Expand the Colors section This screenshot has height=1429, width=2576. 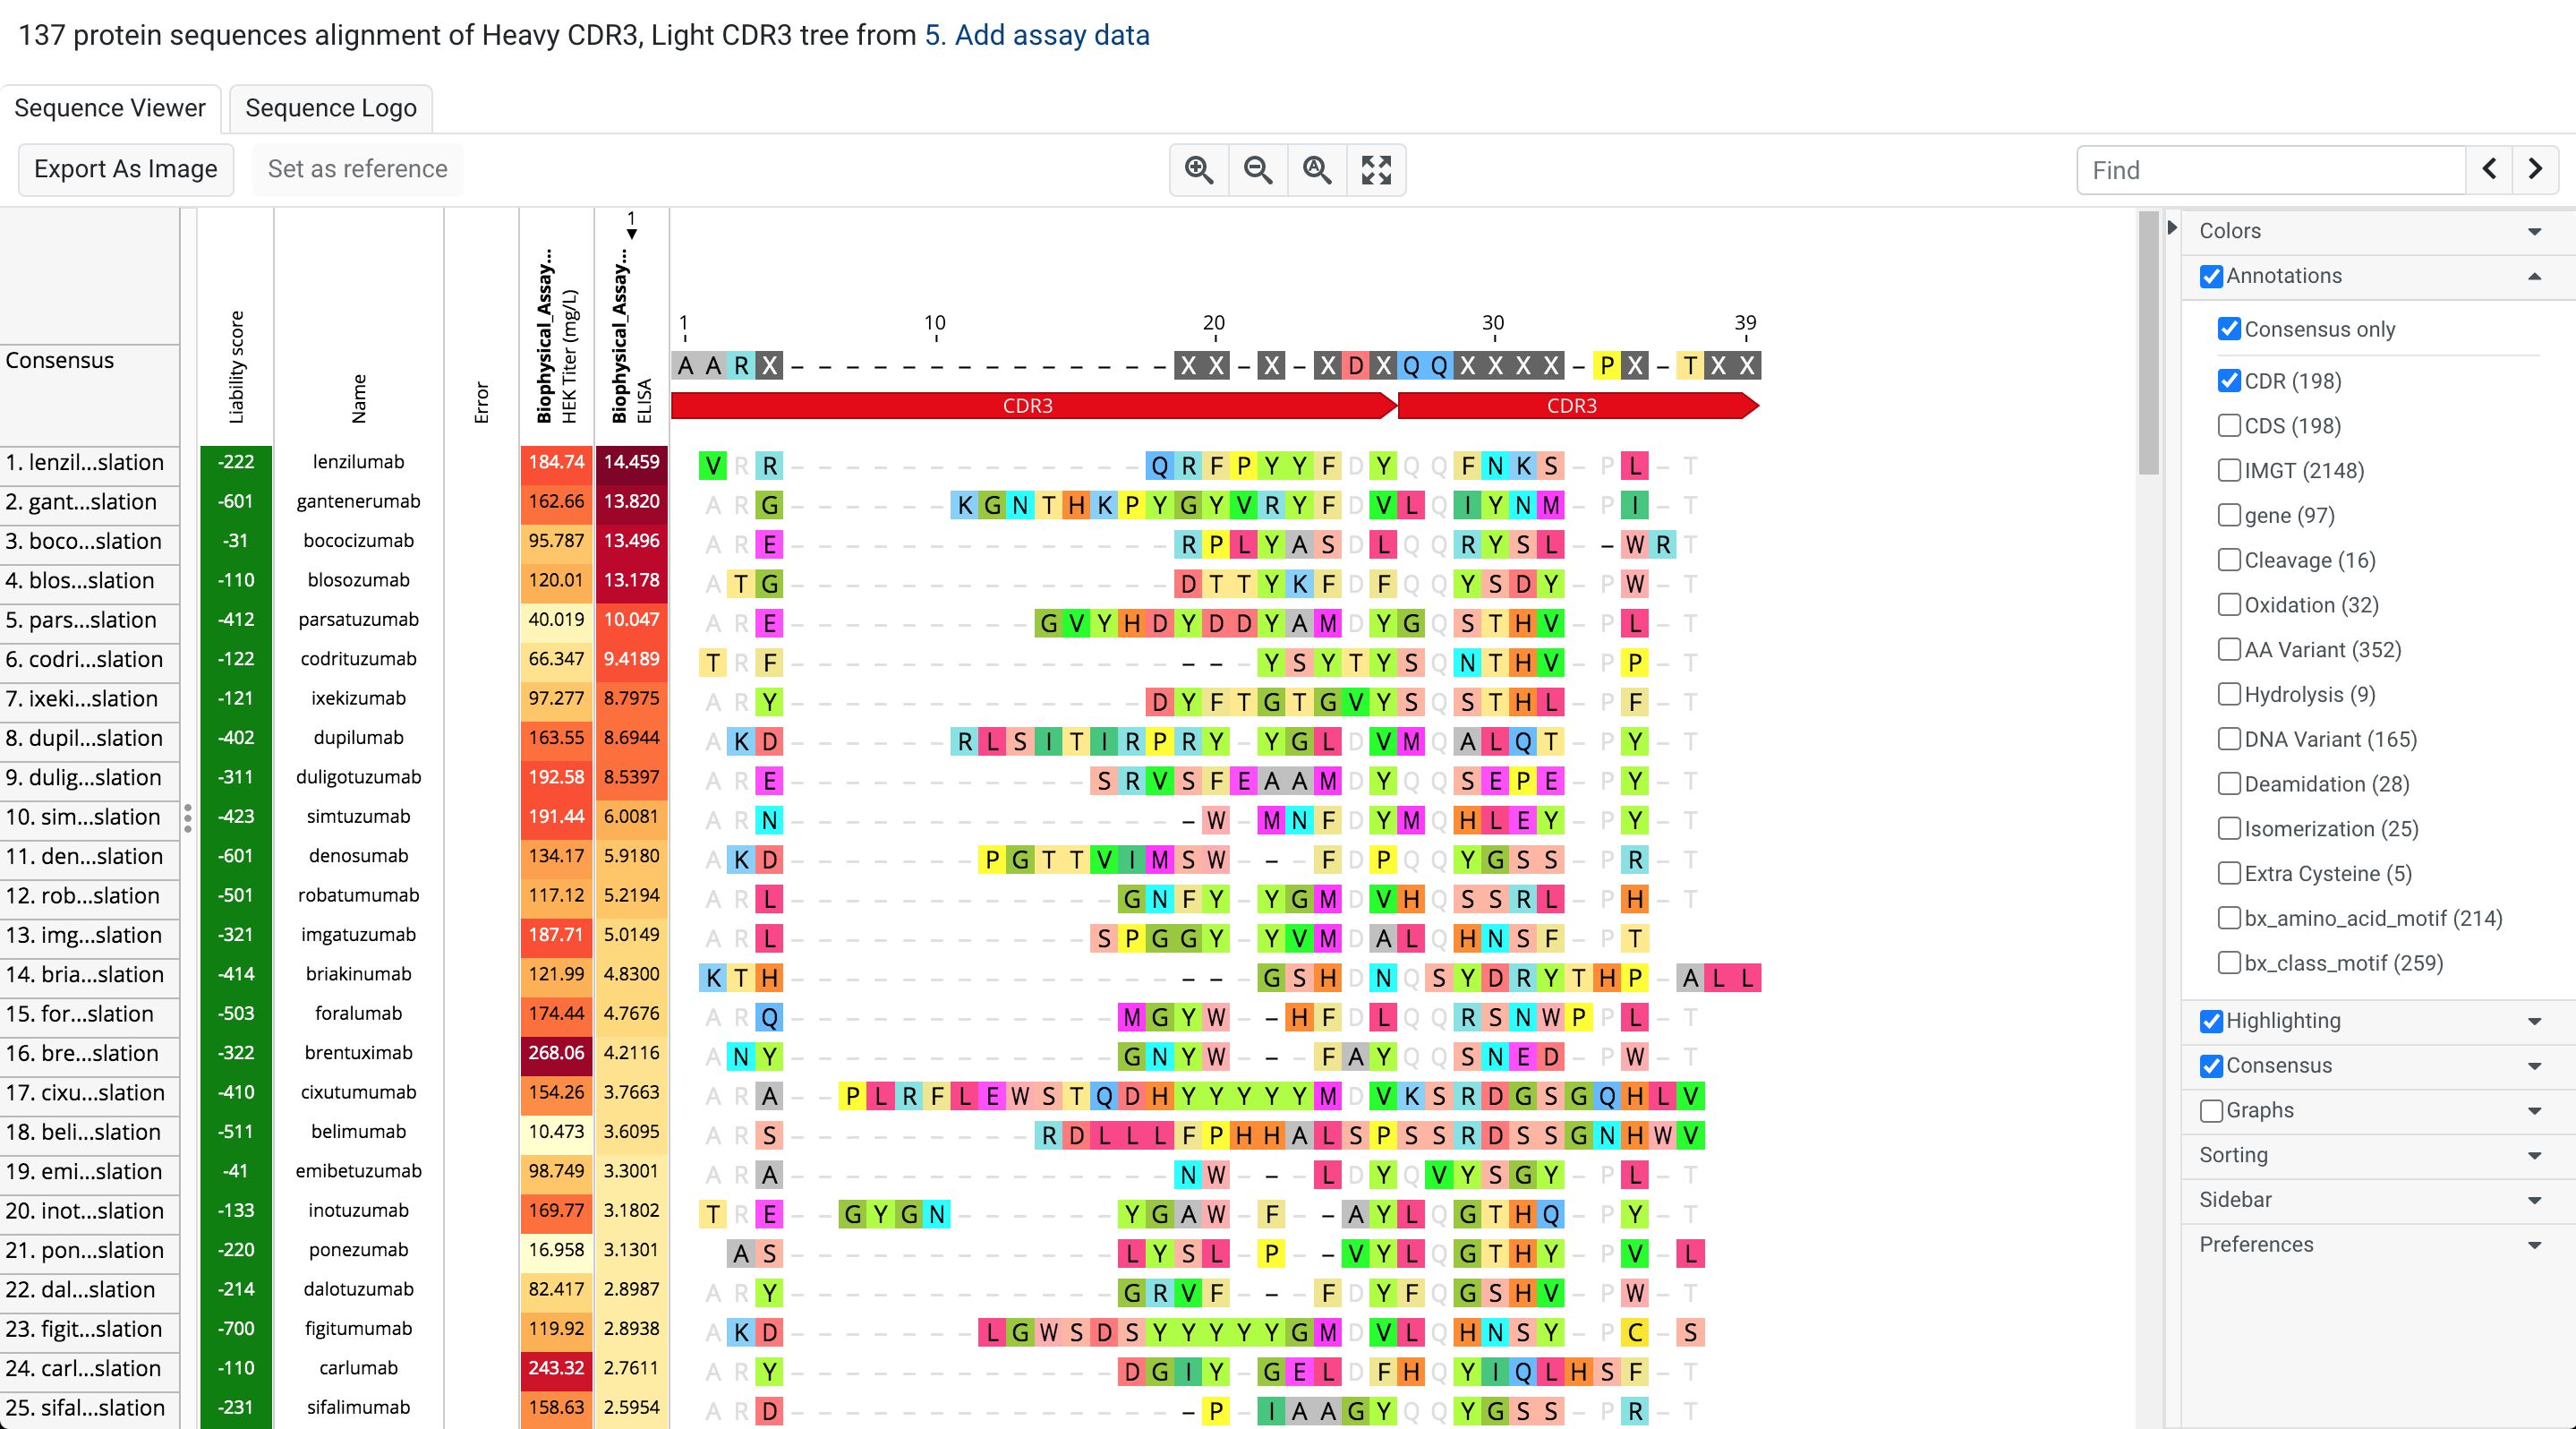(x=2533, y=231)
